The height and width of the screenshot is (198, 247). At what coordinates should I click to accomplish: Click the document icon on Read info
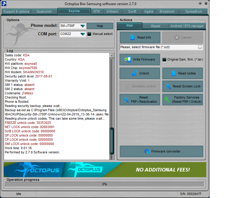pyautogui.click(x=132, y=37)
